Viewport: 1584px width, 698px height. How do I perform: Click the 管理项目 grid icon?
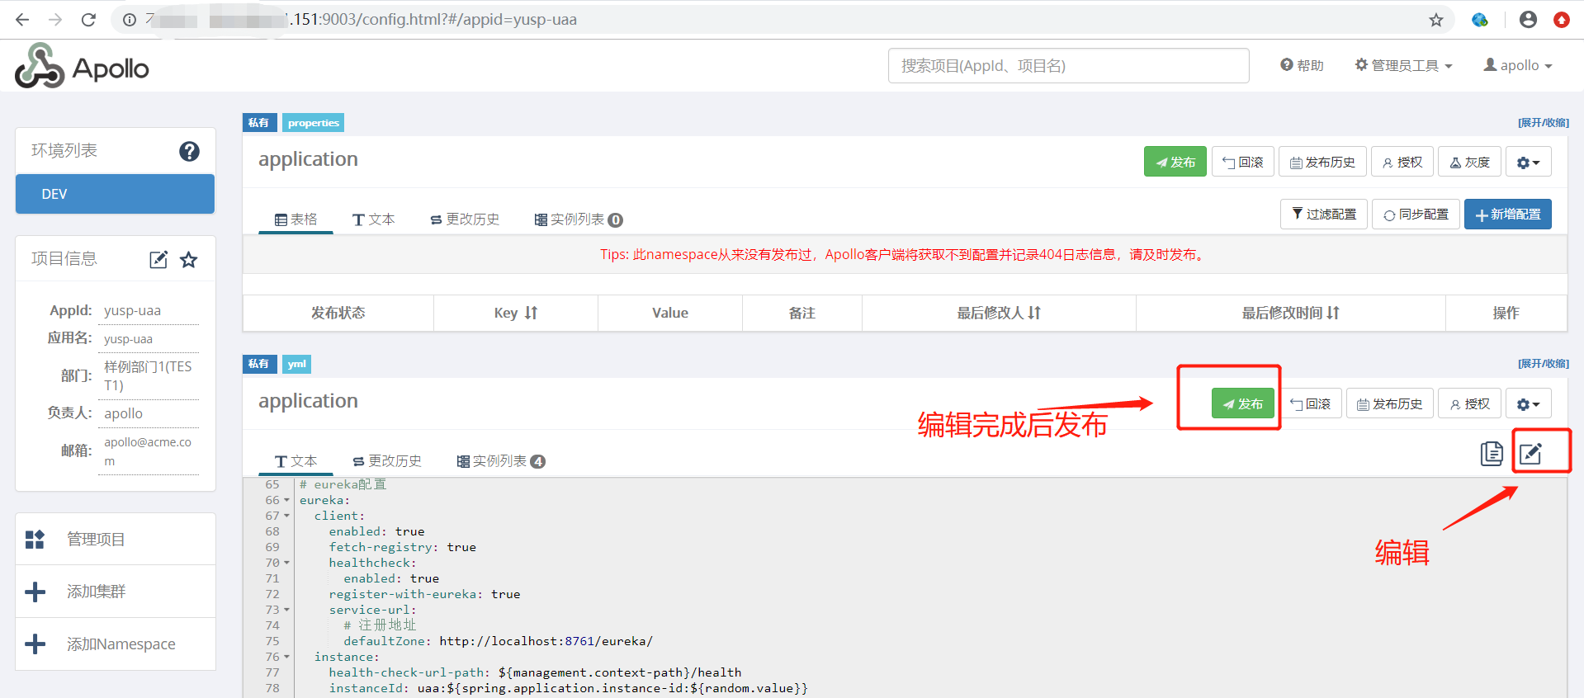[x=35, y=540]
